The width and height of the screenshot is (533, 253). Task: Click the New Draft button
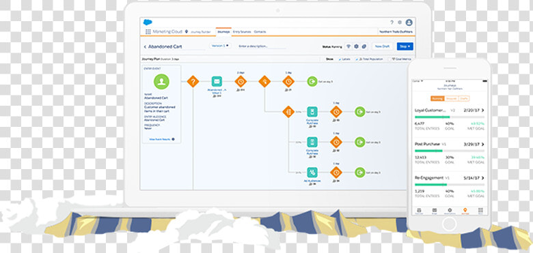point(383,46)
